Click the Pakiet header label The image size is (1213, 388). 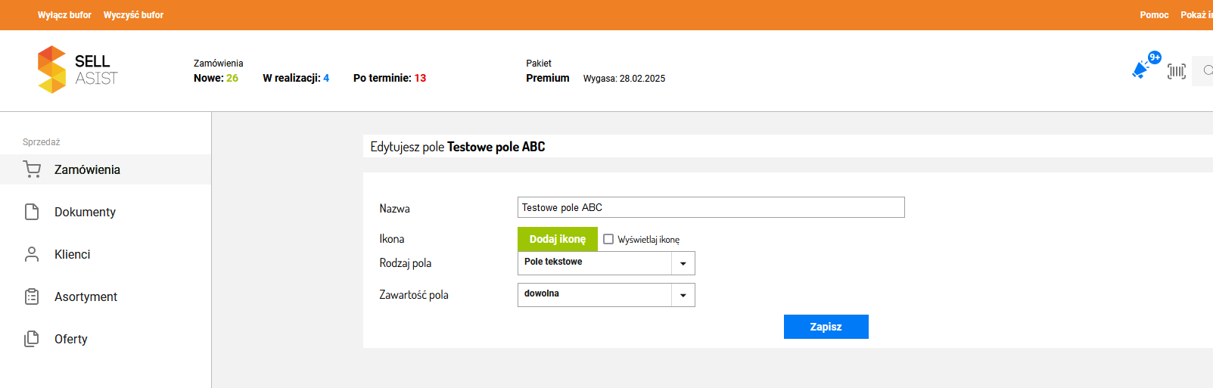[539, 64]
